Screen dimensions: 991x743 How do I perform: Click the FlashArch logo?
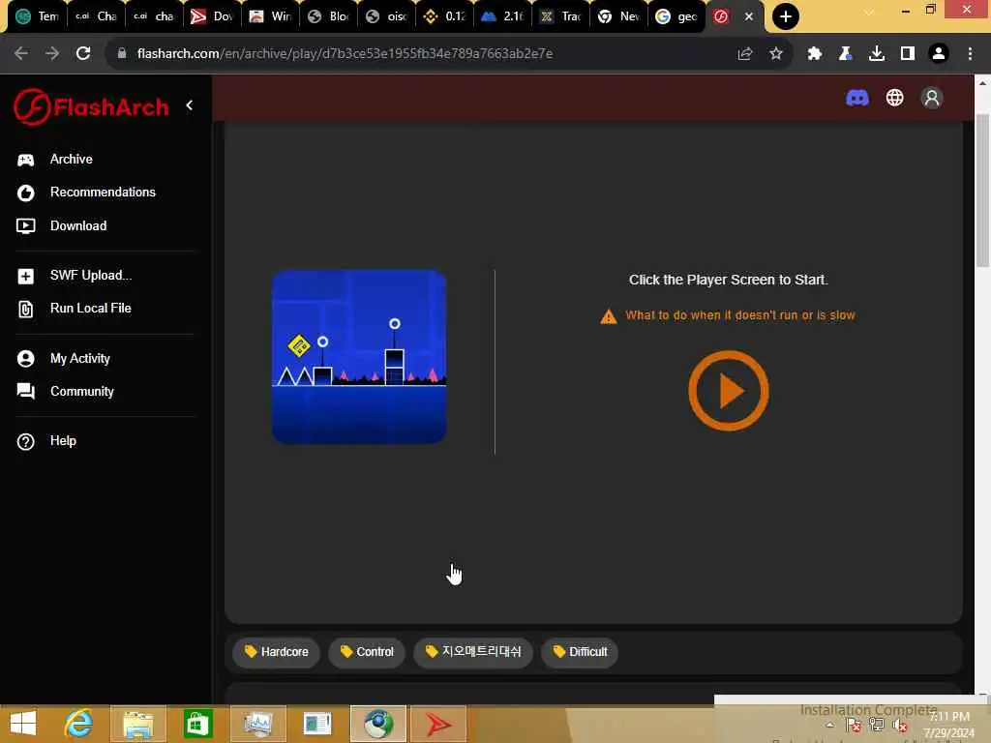(92, 106)
